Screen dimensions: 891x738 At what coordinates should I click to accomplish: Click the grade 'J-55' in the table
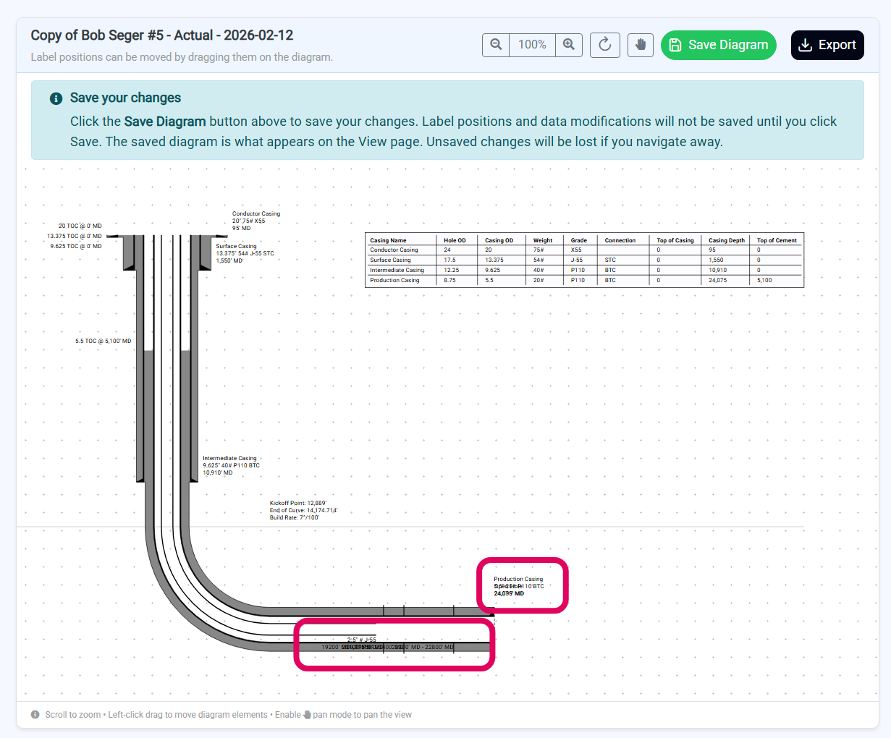[577, 260]
